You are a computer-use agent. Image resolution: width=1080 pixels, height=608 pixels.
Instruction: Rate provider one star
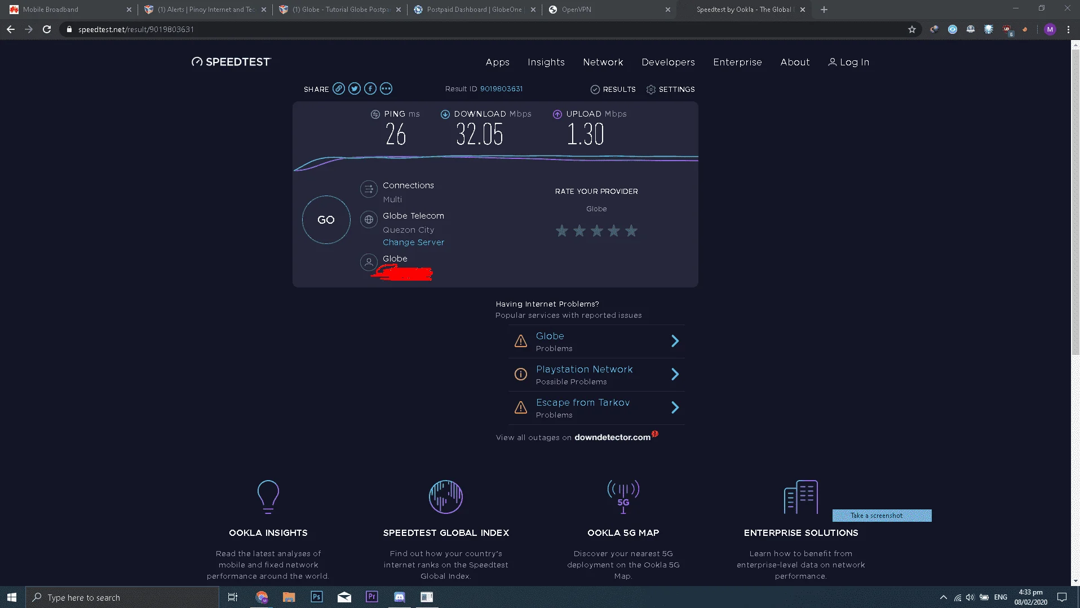click(562, 230)
